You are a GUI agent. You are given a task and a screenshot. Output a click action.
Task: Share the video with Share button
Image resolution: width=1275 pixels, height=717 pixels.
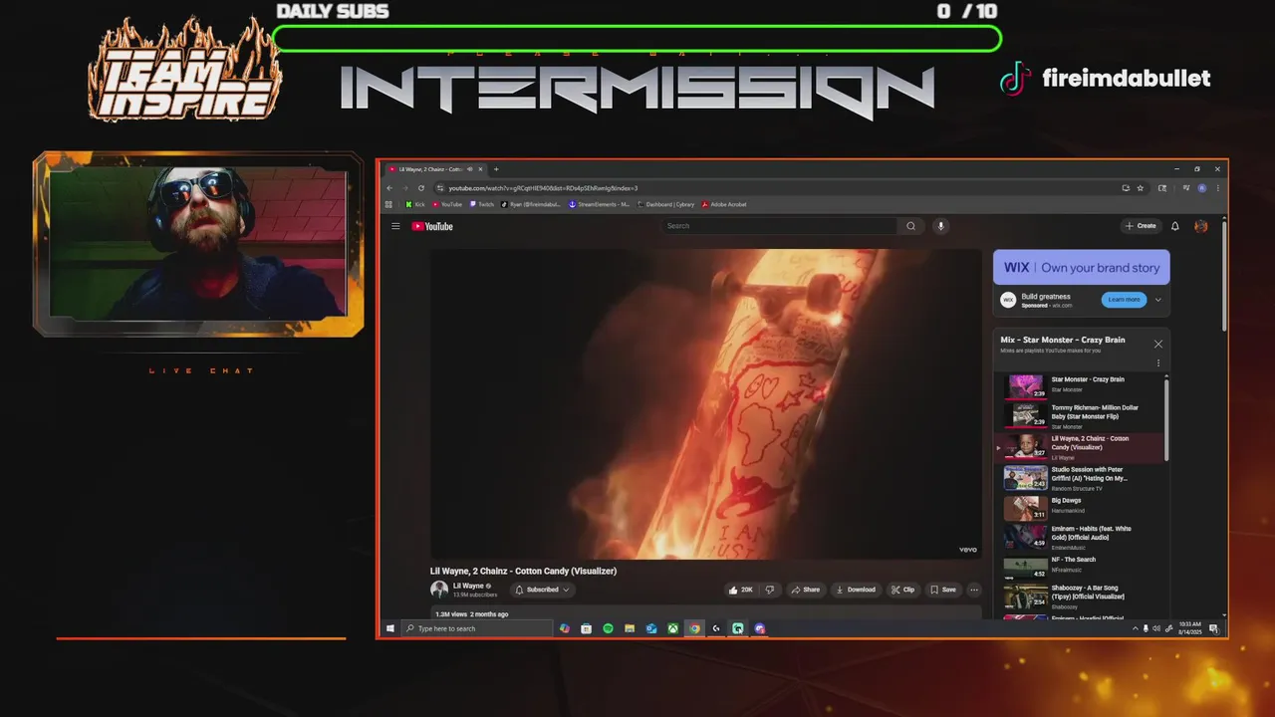pyautogui.click(x=806, y=590)
